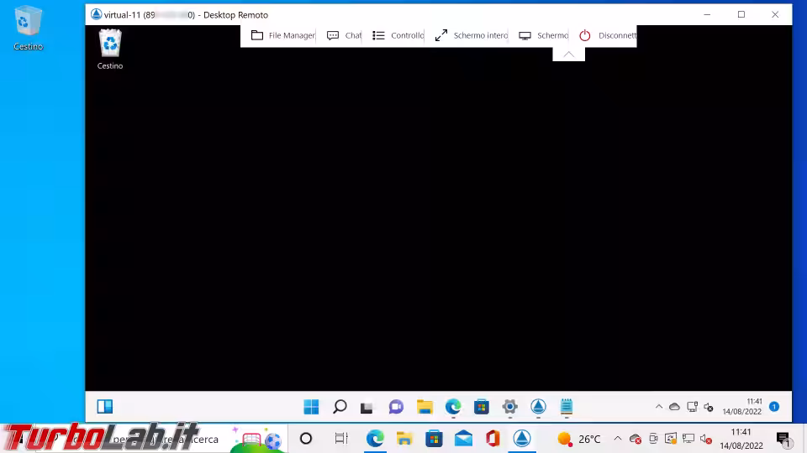The image size is (807, 453).
Task: Maximize the Desktop Remoto window
Action: pyautogui.click(x=741, y=14)
